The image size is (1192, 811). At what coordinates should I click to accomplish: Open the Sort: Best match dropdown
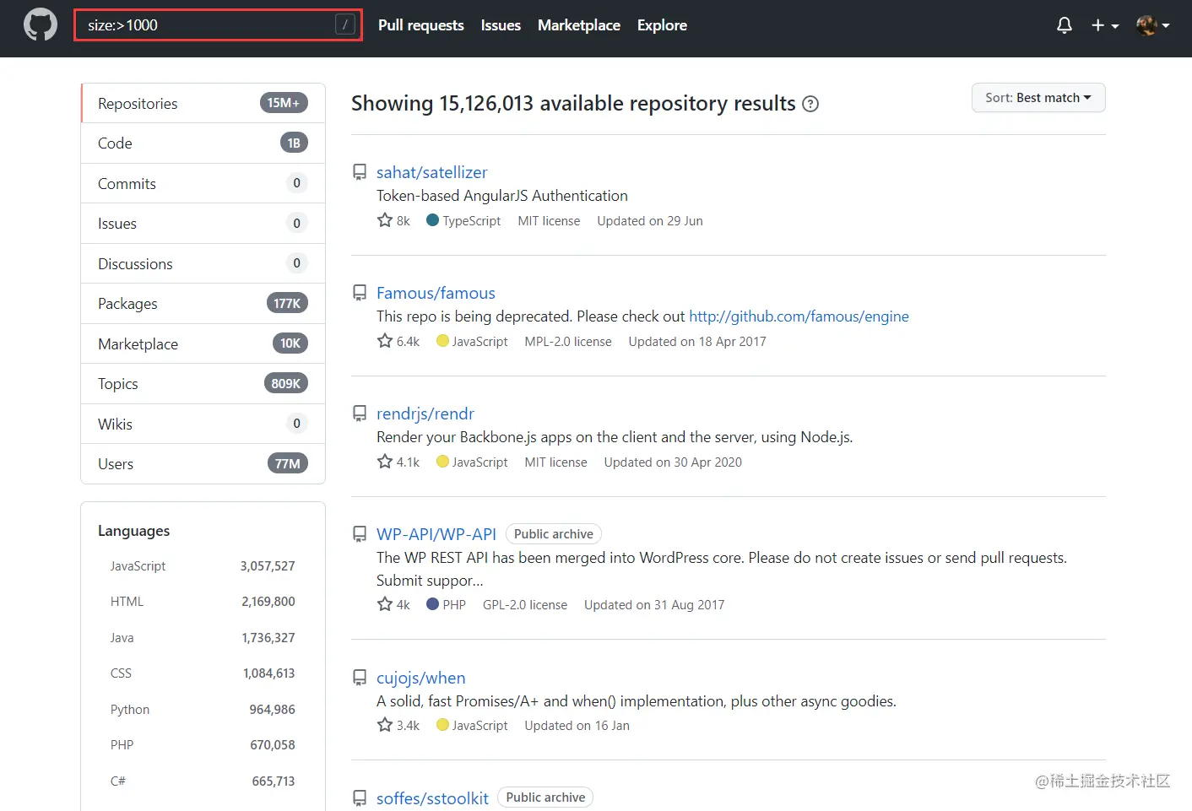click(x=1038, y=98)
